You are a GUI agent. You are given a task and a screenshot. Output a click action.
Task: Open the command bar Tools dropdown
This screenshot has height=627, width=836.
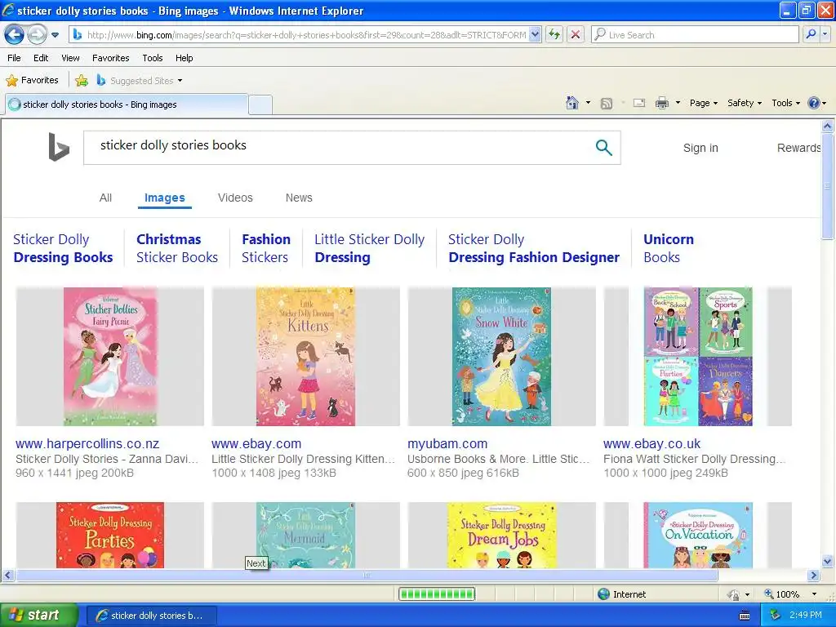785,104
